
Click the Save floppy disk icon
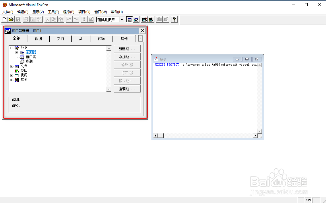pos(18,19)
